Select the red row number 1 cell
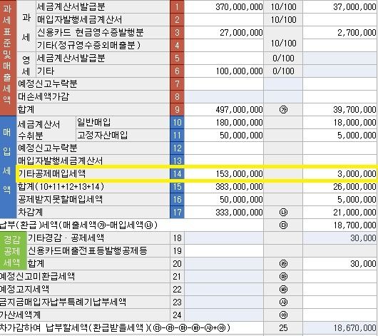The width and height of the screenshot is (378, 336). (x=177, y=6)
